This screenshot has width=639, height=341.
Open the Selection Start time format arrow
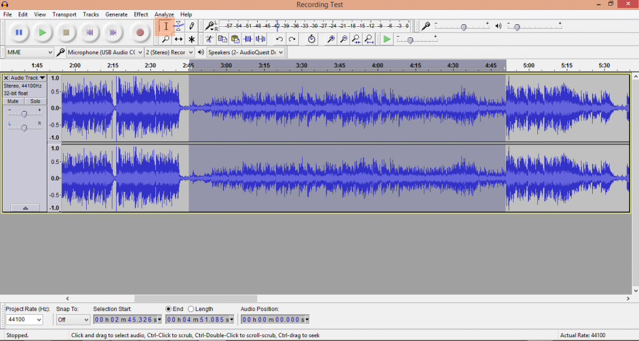159,320
